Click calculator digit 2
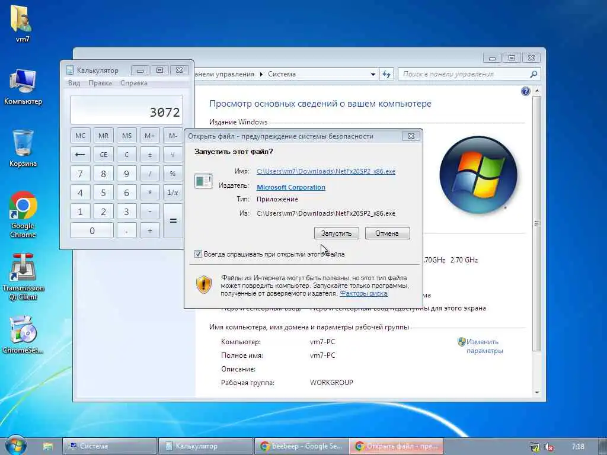The width and height of the screenshot is (607, 455). pos(103,212)
